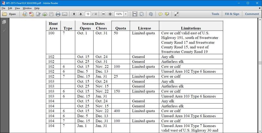Click the quota value 400
The height and width of the screenshot is (133, 262).
pyautogui.click(x=117, y=111)
